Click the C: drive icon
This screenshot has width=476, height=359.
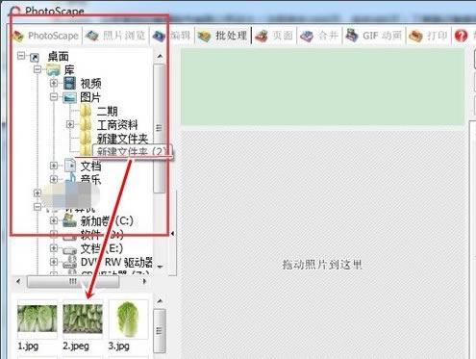(x=69, y=220)
